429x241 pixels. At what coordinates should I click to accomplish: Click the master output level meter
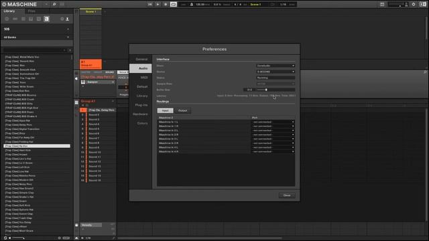[398, 5]
